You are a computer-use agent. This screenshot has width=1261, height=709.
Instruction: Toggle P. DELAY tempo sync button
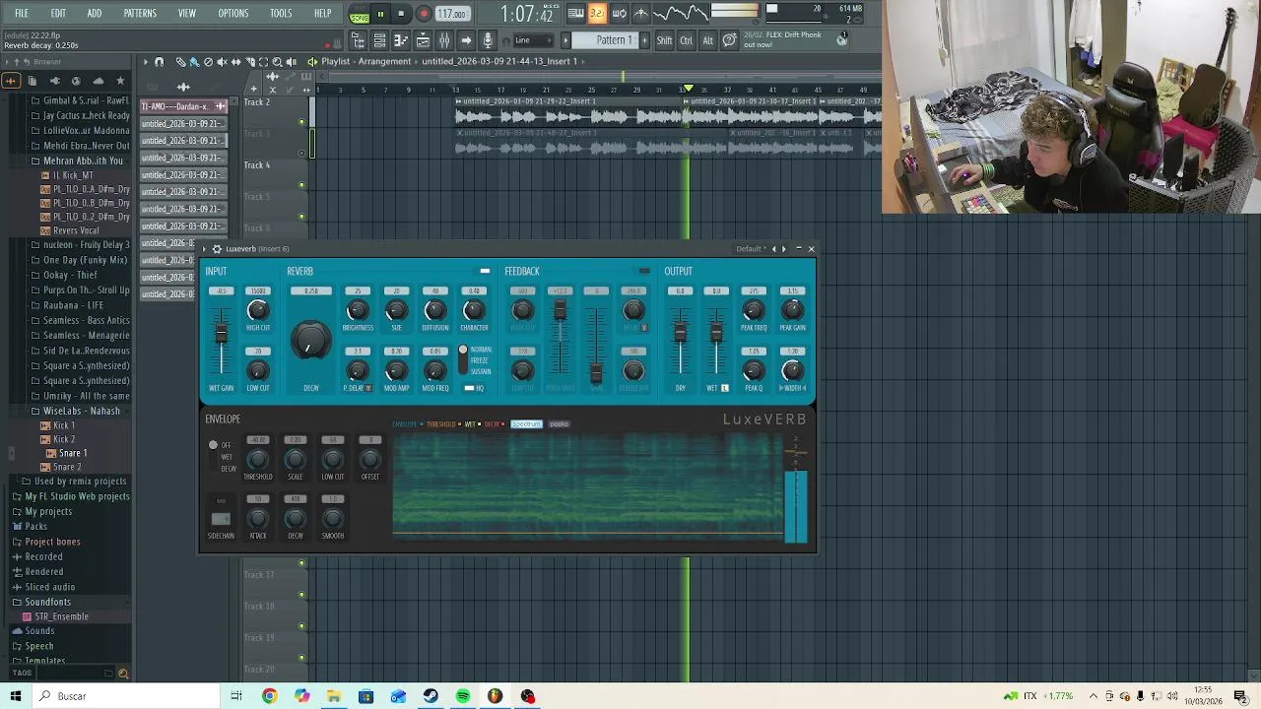tap(368, 388)
